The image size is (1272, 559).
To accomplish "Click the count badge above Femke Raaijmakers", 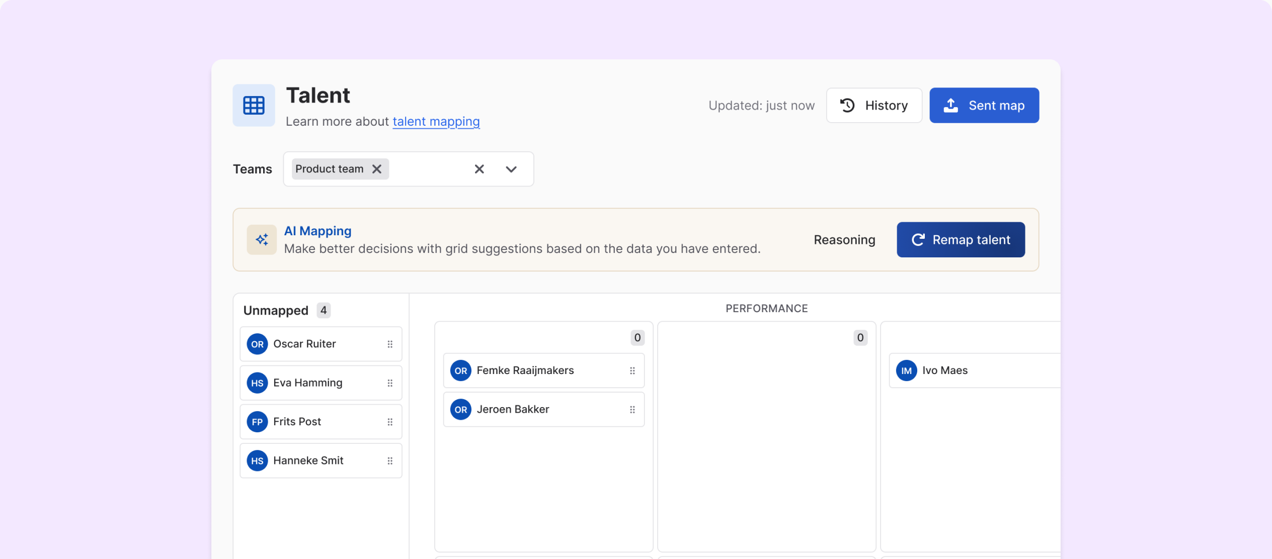I will pyautogui.click(x=638, y=338).
